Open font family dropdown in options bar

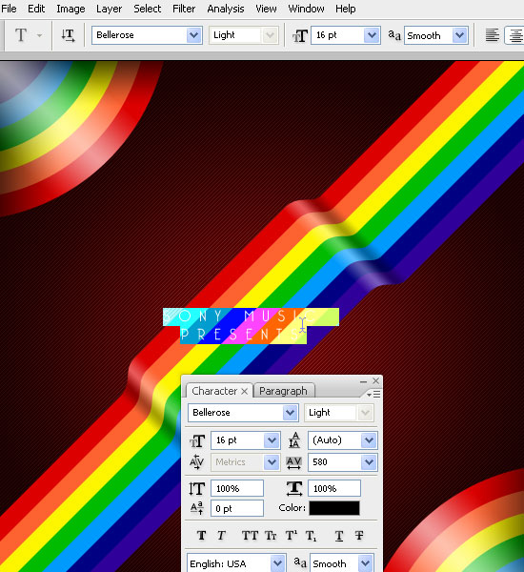[193, 35]
